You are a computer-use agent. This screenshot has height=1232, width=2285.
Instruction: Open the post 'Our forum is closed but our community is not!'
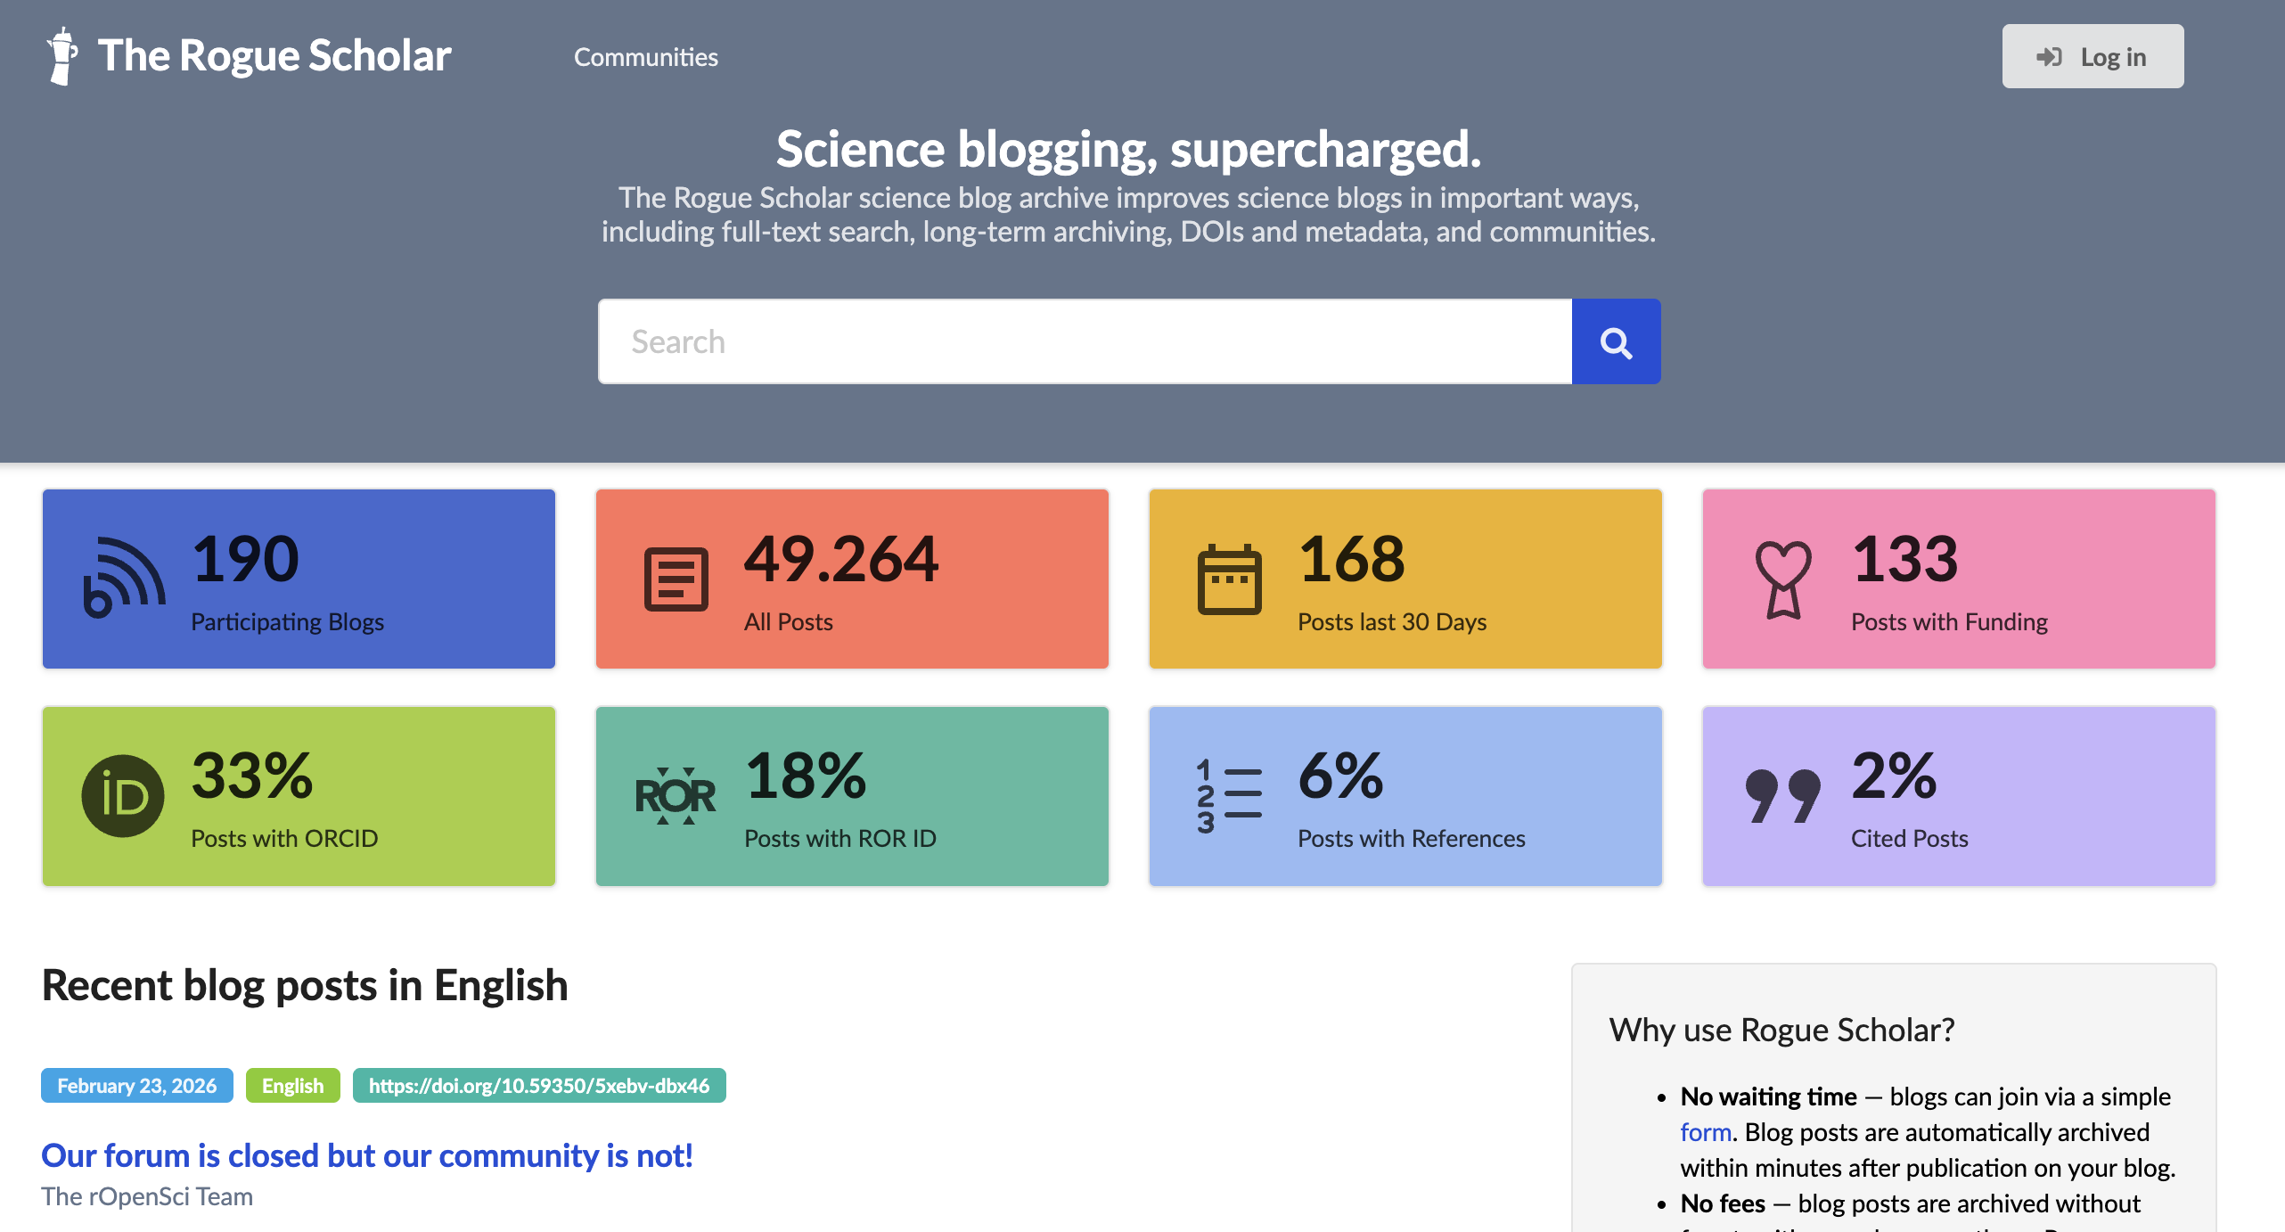click(367, 1155)
